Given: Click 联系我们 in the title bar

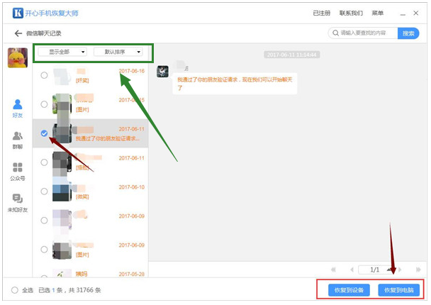Looking at the screenshot, I should (x=351, y=13).
